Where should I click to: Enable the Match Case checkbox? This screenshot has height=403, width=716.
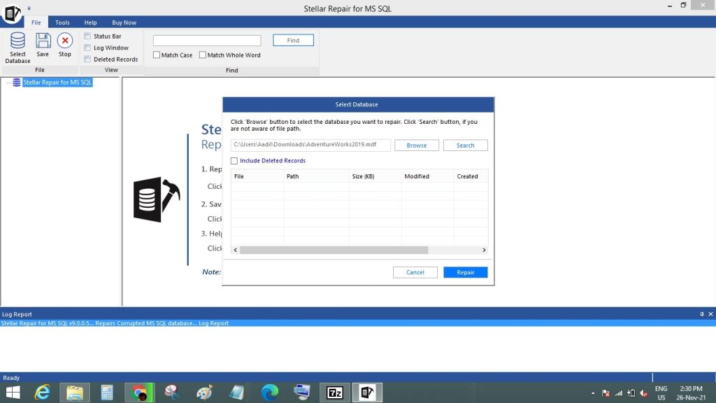(157, 55)
